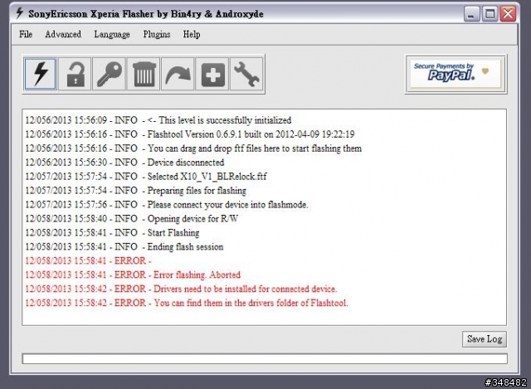Select the key icon in the toolbar

[109, 74]
